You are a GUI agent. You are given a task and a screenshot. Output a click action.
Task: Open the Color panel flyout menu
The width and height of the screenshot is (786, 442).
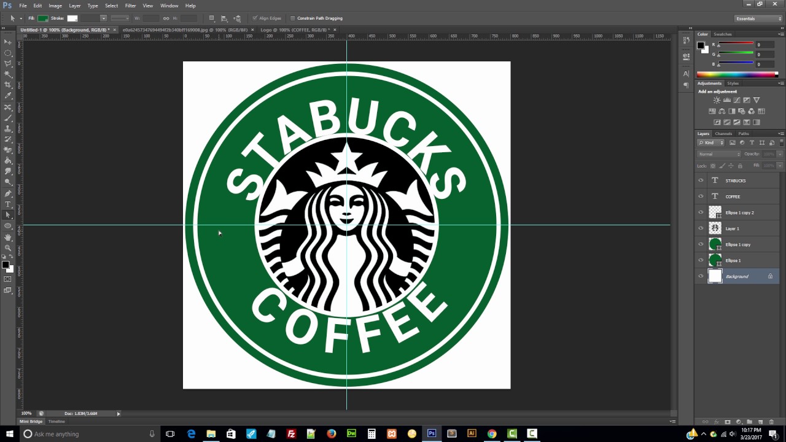click(780, 34)
